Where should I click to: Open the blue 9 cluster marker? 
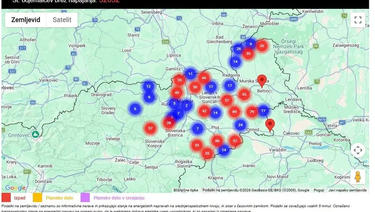coord(251,44)
